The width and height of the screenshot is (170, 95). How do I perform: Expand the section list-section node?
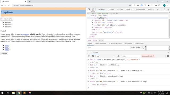tap(93, 20)
